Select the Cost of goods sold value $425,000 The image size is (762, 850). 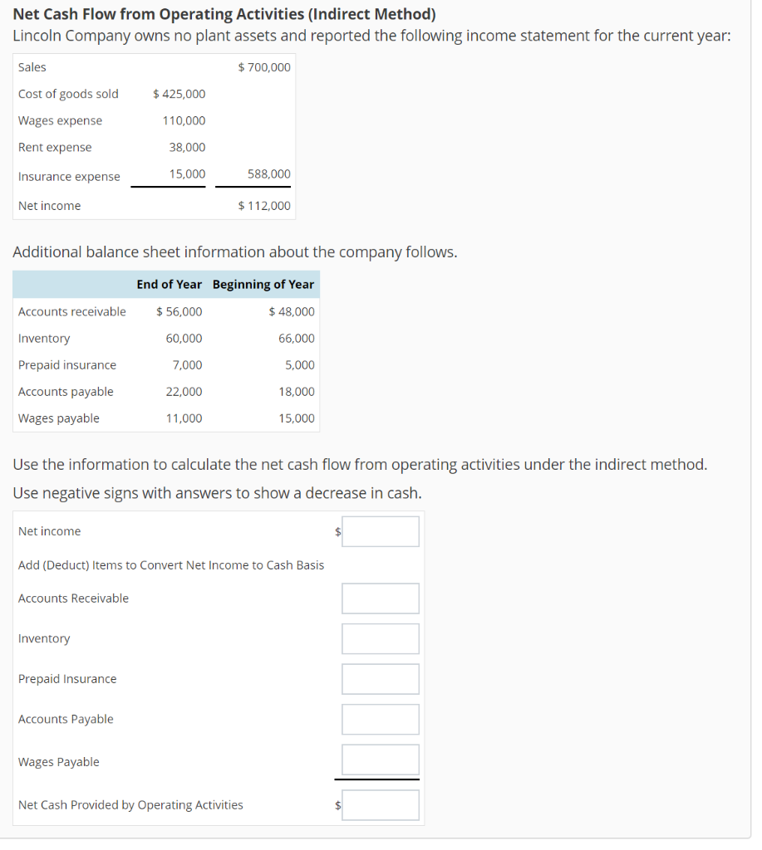pyautogui.click(x=178, y=94)
